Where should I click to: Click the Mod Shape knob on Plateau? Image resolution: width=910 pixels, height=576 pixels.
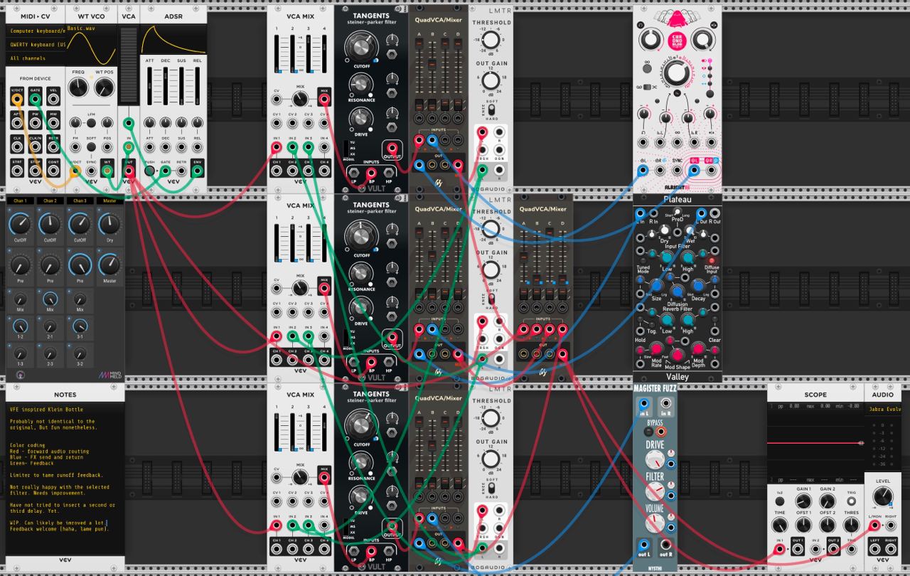coord(678,354)
